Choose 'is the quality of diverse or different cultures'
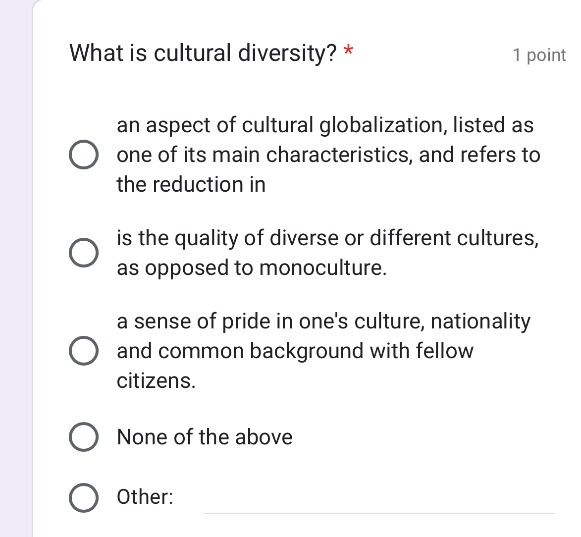The image size is (581, 537). pos(83,253)
